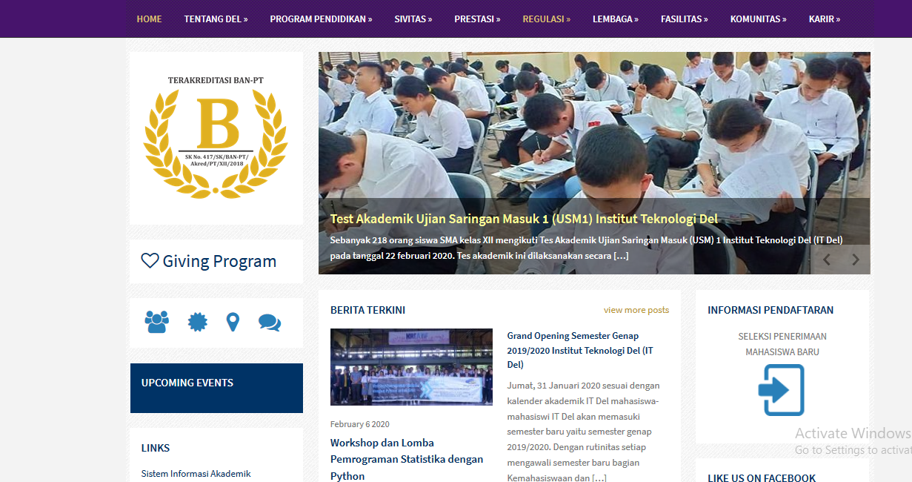Expand the SIVITAS menu
The height and width of the screenshot is (482, 912).
click(x=413, y=19)
